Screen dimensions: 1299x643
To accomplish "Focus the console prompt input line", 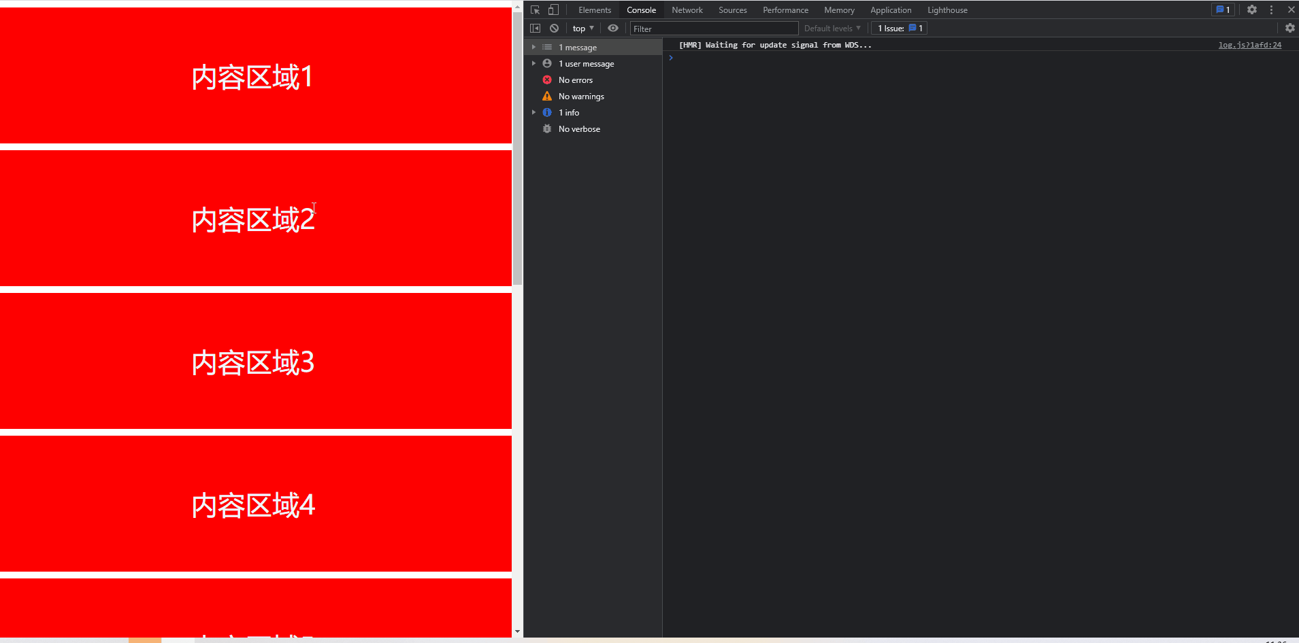I will [980, 58].
